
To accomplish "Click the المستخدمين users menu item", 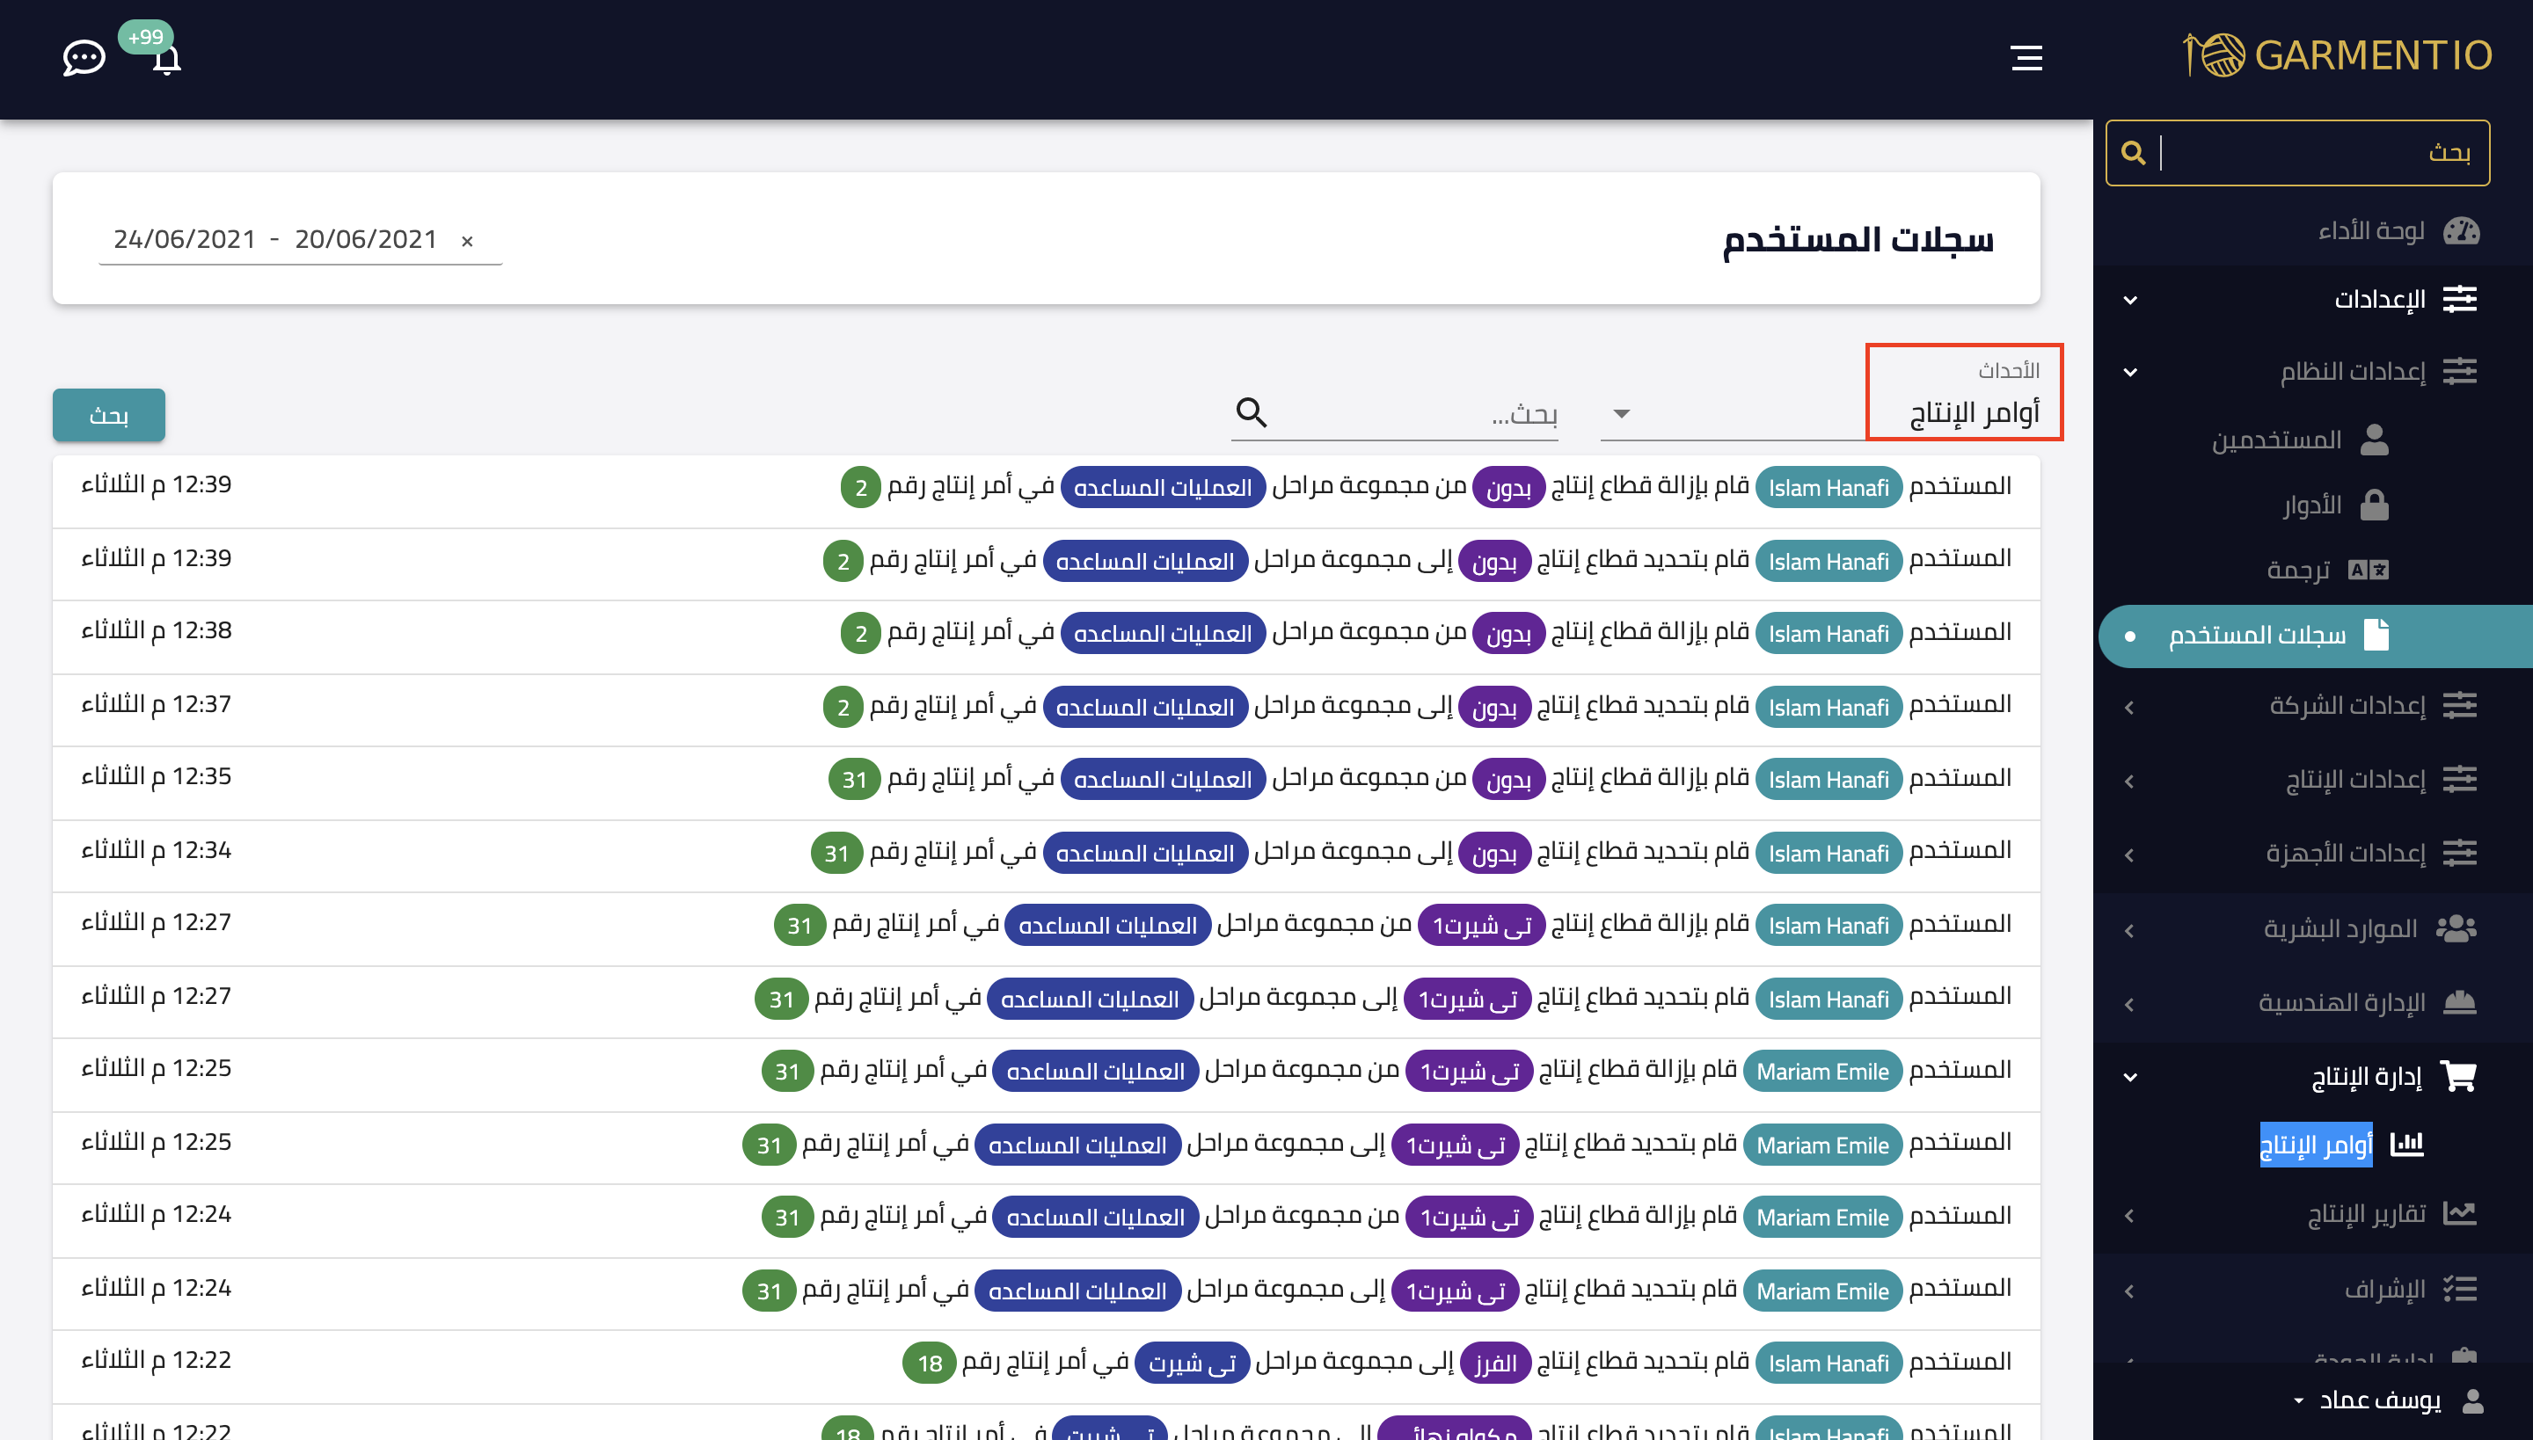I will (2276, 440).
